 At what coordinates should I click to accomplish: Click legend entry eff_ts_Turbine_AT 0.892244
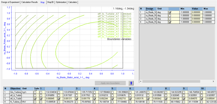114,22
